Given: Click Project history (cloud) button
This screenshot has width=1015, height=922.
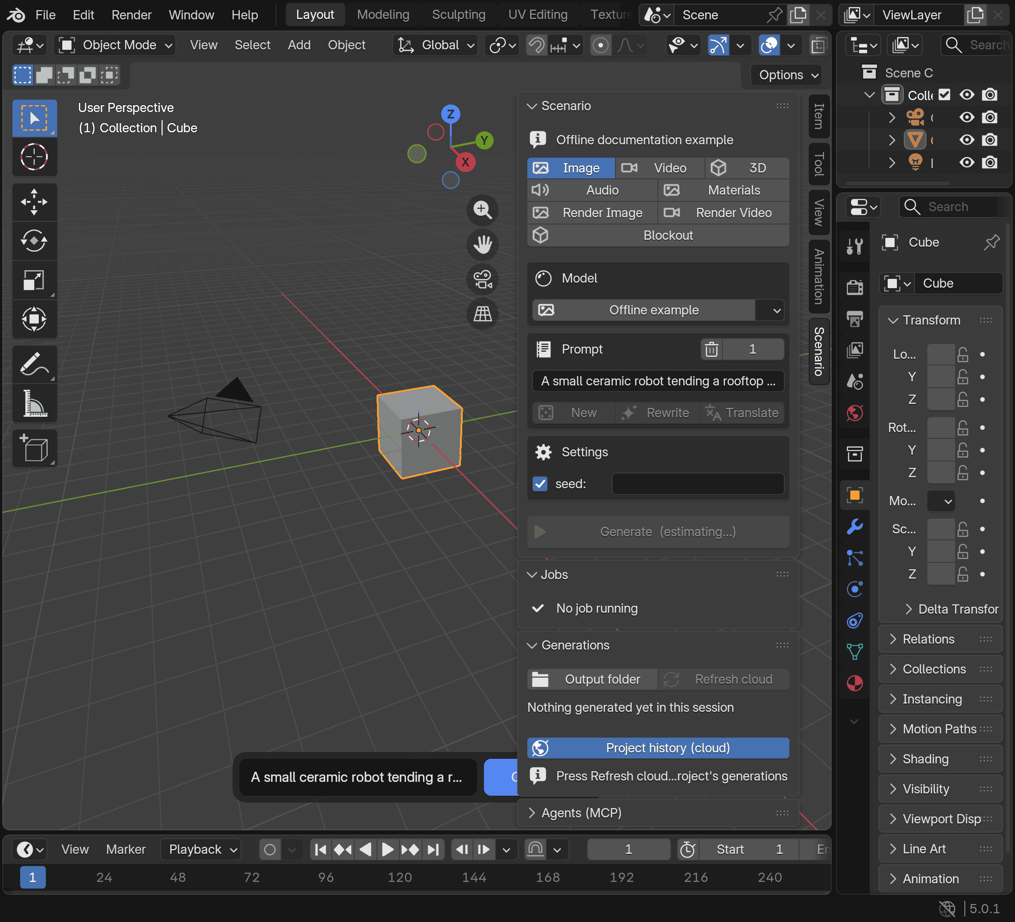Looking at the screenshot, I should tap(657, 748).
